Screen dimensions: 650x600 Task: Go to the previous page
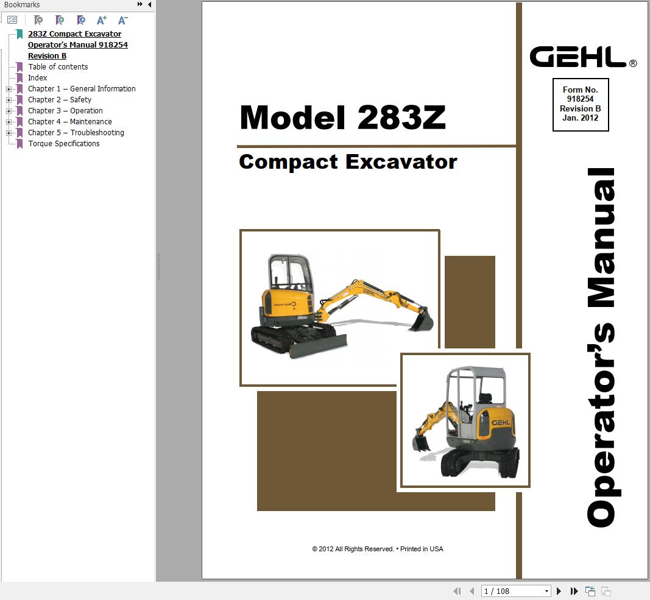tap(472, 591)
